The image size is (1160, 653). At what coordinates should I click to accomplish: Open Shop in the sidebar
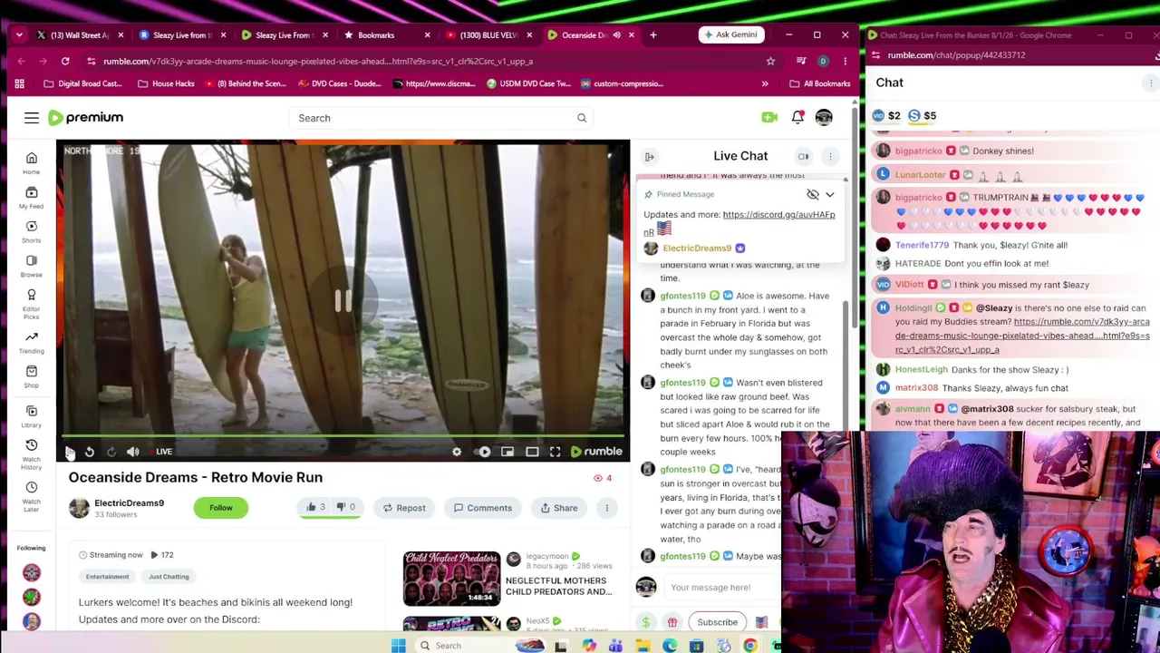tap(31, 376)
